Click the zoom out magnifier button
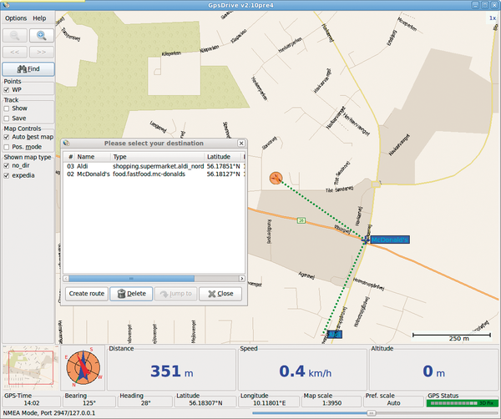This screenshot has height=419, width=501. tap(15, 36)
